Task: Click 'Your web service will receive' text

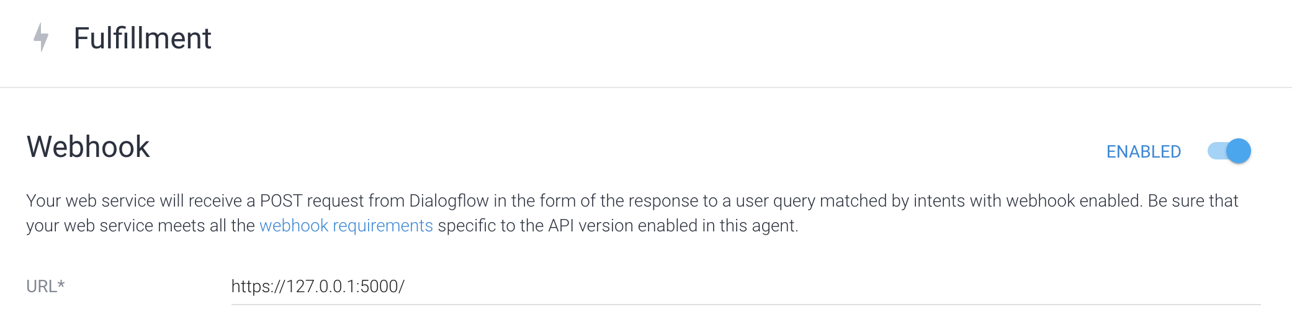Action: (134, 200)
